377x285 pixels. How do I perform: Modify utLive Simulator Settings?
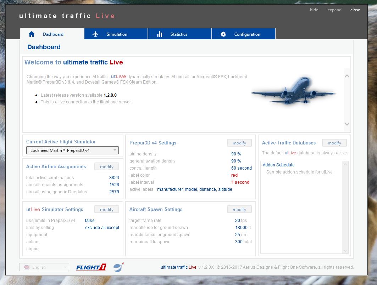tap(106, 209)
